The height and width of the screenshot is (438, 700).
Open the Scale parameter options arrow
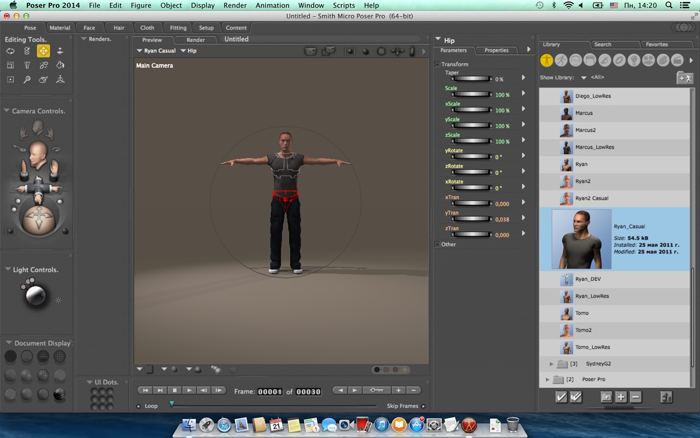click(523, 93)
